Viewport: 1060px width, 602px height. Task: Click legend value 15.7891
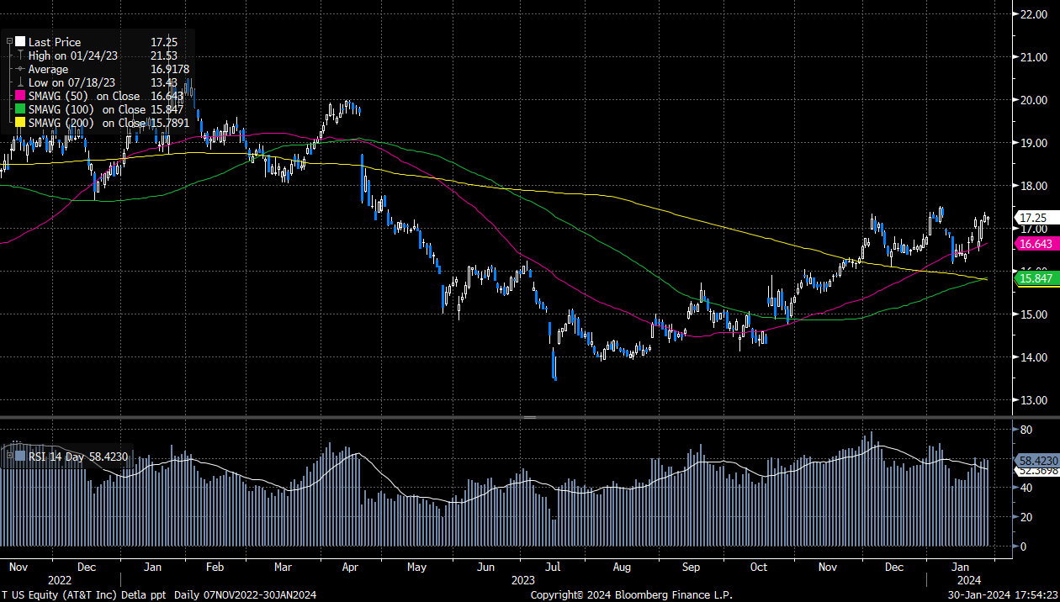[169, 123]
